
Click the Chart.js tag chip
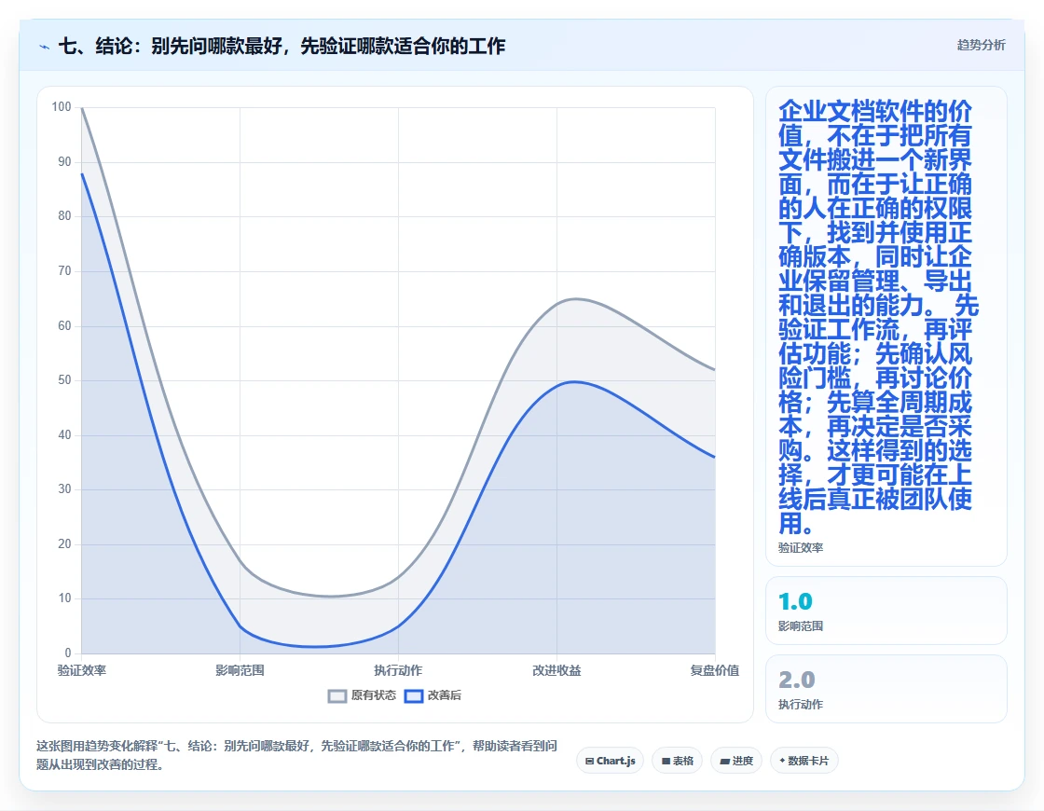(610, 761)
